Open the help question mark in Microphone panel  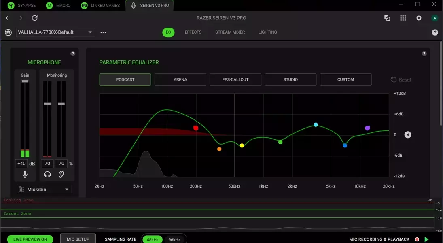click(x=73, y=54)
